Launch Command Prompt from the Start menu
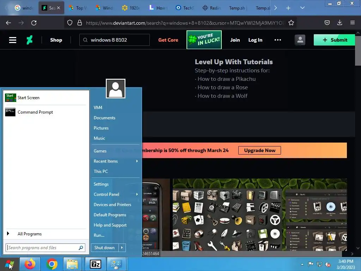The width and height of the screenshot is (361, 271). [45, 112]
